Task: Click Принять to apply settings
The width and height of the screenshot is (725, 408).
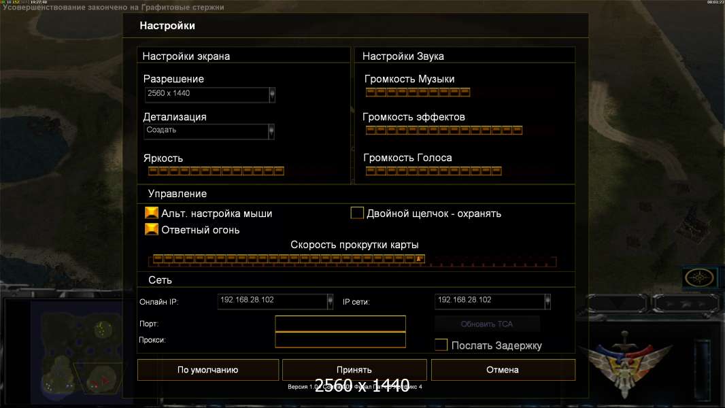Action: [354, 370]
